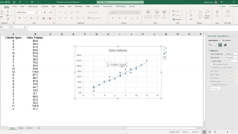Image resolution: width=238 pixels, height=134 pixels.
Task: Increase font size with the larger A
Action: (45, 12)
